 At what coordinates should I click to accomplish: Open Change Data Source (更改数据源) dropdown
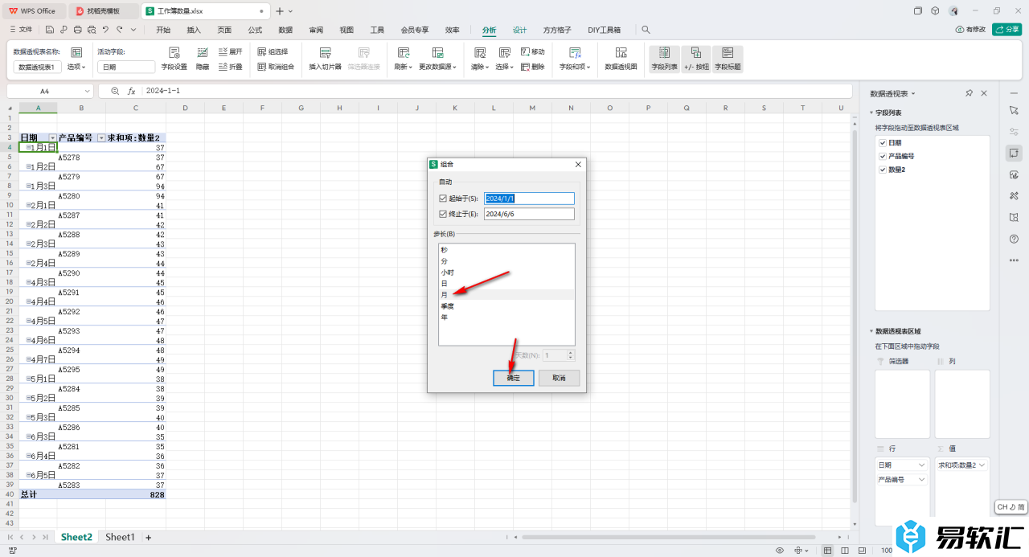coord(437,67)
